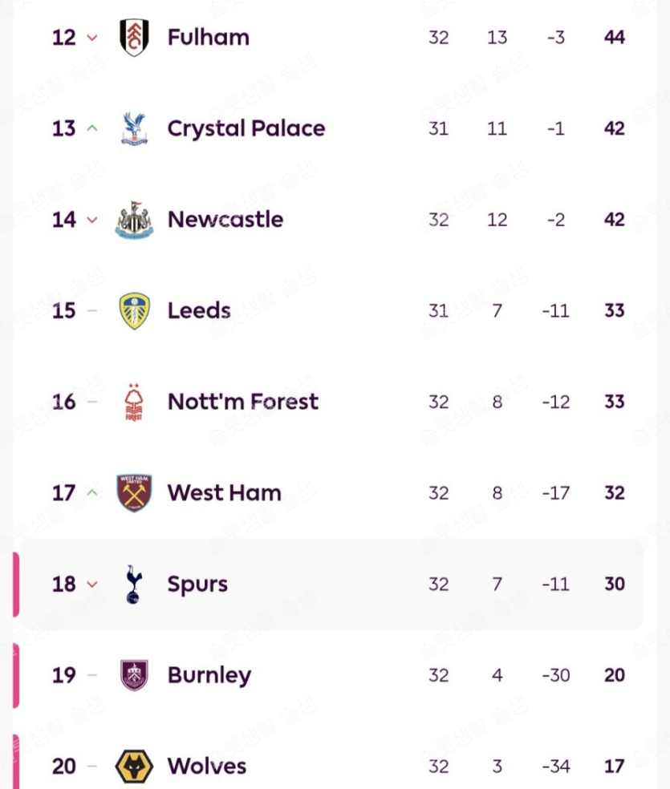Tap the Burnley club crest
The height and width of the screenshot is (789, 670).
(x=134, y=675)
